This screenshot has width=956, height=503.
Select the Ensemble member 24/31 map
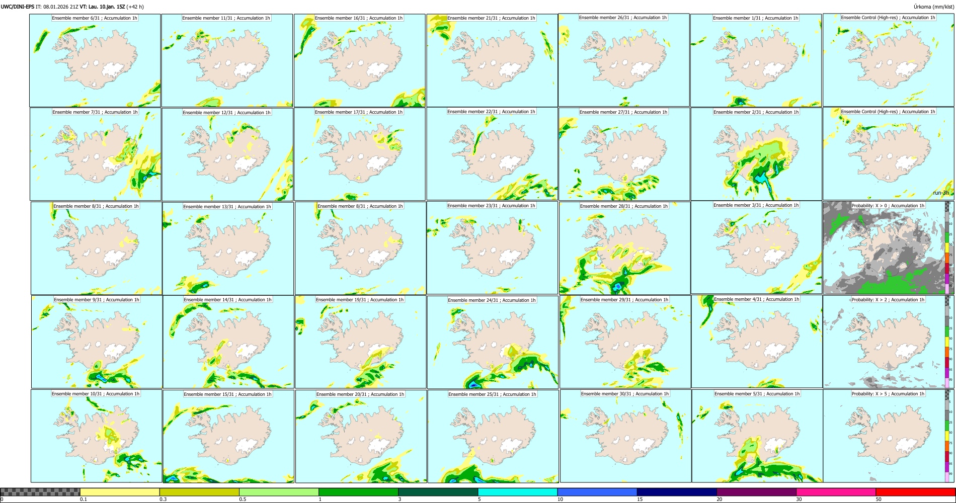(x=493, y=343)
